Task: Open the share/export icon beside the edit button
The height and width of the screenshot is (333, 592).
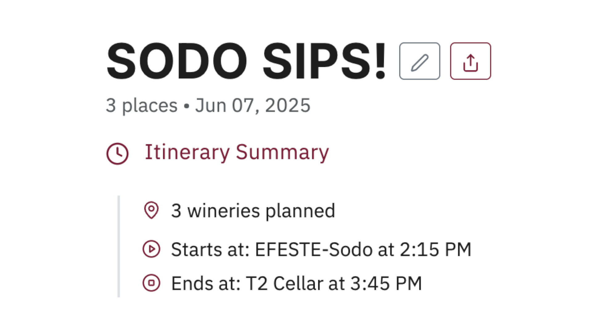Action: (x=470, y=61)
